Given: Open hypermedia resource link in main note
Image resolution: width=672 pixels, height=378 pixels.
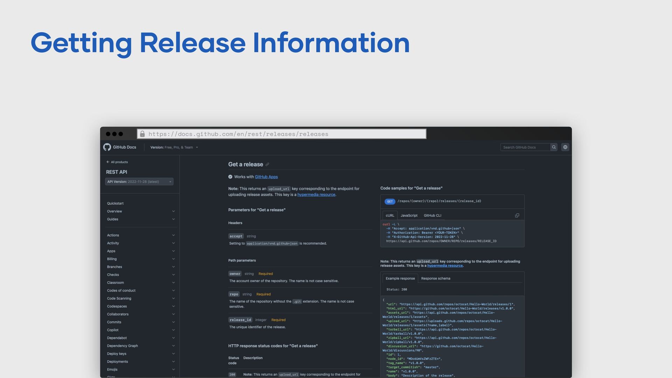Looking at the screenshot, I should [x=316, y=195].
